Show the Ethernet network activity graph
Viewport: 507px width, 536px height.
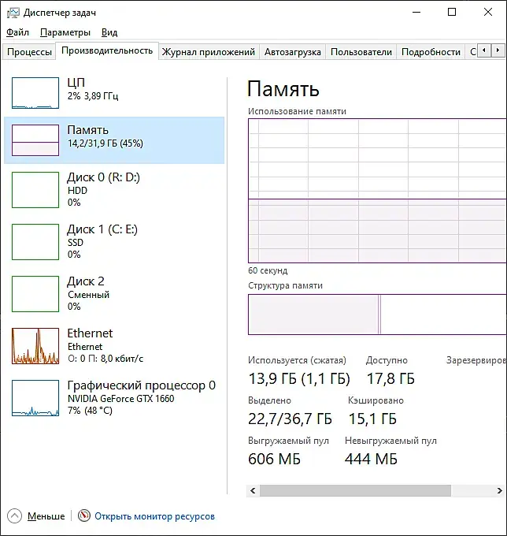pos(35,346)
